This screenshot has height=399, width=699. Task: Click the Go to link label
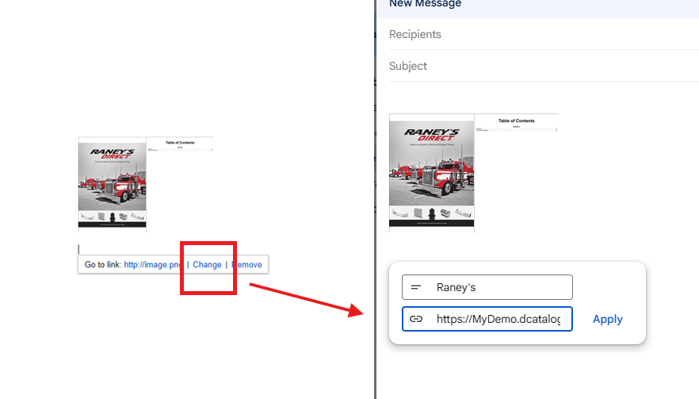coord(102,264)
